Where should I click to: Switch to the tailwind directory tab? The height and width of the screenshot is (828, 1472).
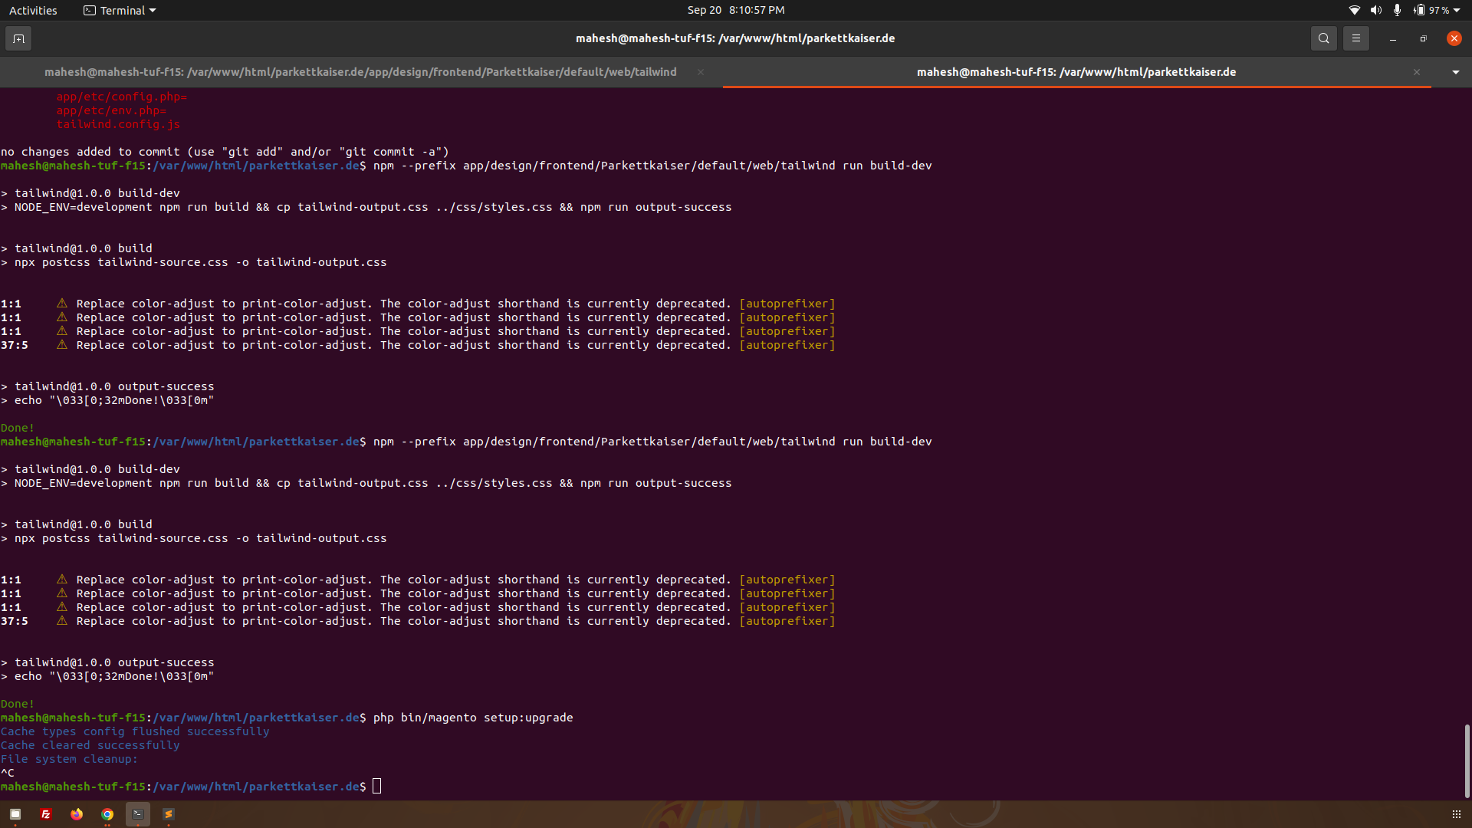pos(360,72)
